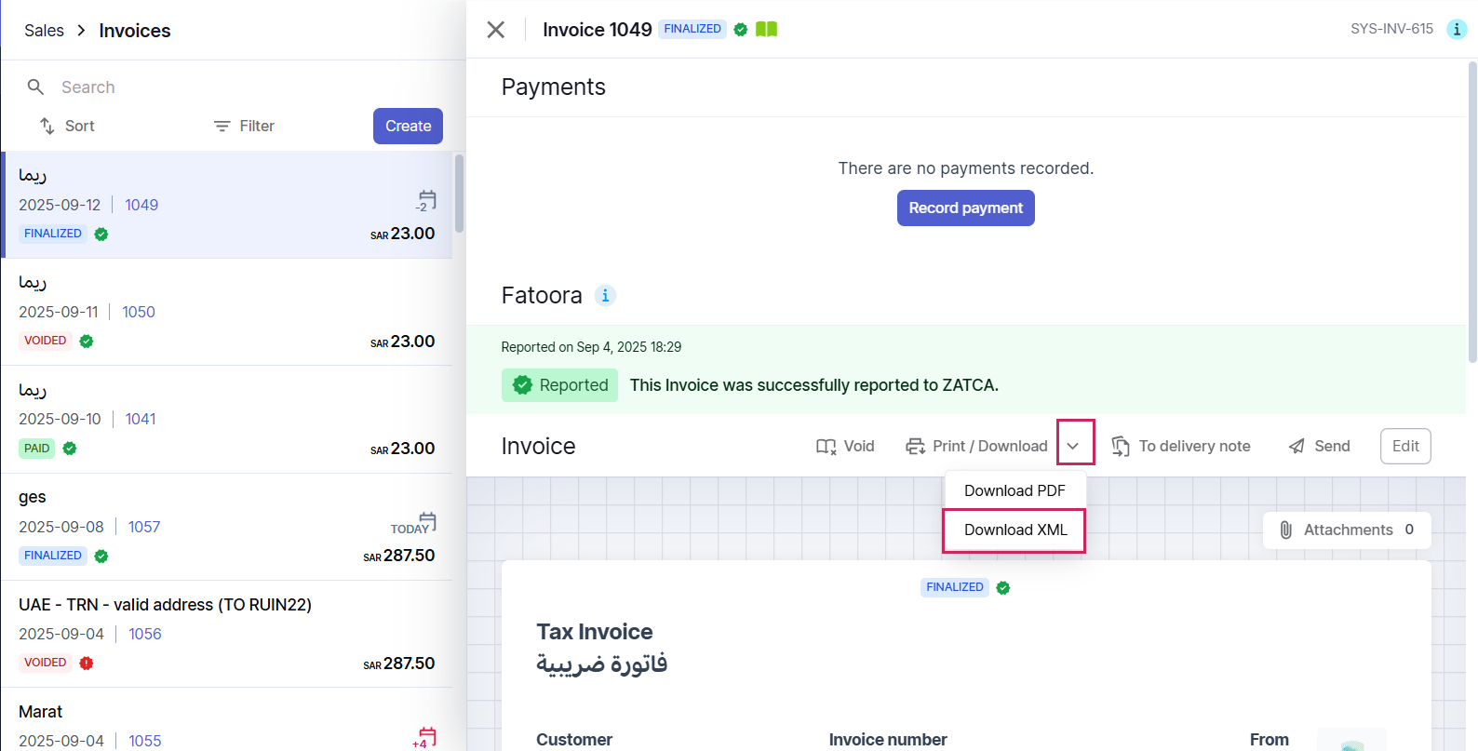This screenshot has width=1478, height=751.
Task: Click the Void invoice icon
Action: click(826, 447)
